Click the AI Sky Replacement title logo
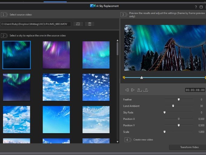The width and height of the screenshot is (206, 155). tap(93, 6)
